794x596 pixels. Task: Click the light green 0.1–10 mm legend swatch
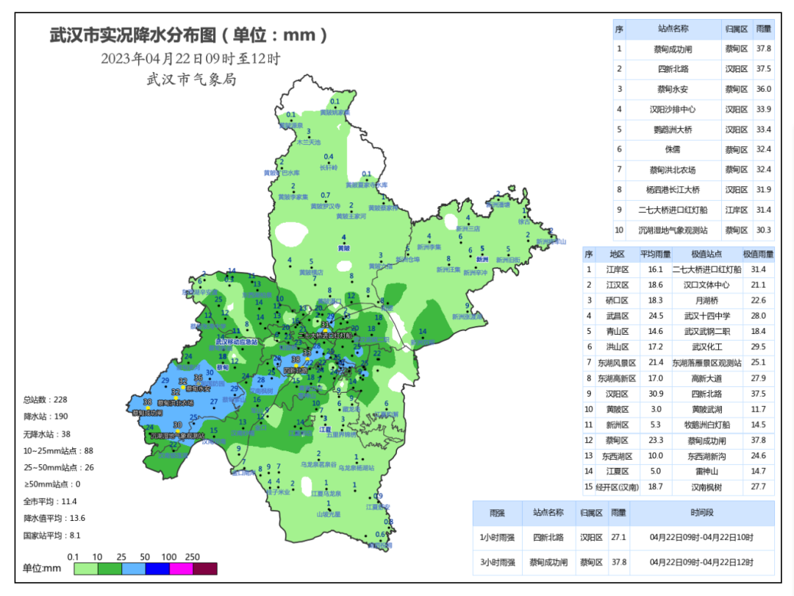click(x=86, y=568)
